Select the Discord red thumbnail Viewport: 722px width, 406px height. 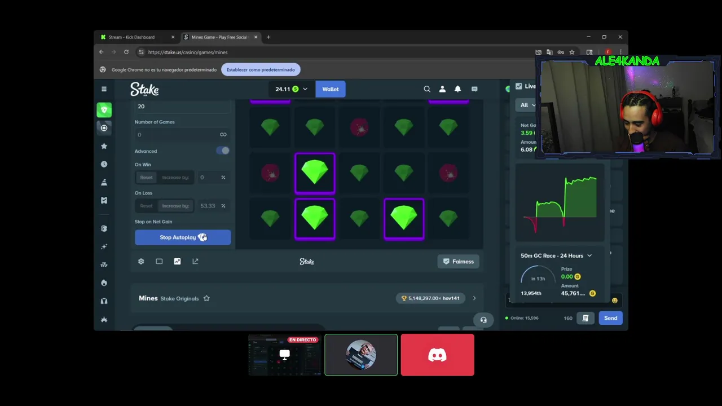(437, 355)
